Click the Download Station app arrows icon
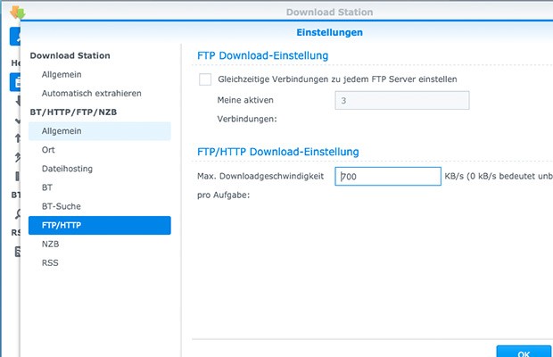Screen dimensions: 553x357 (17, 12)
